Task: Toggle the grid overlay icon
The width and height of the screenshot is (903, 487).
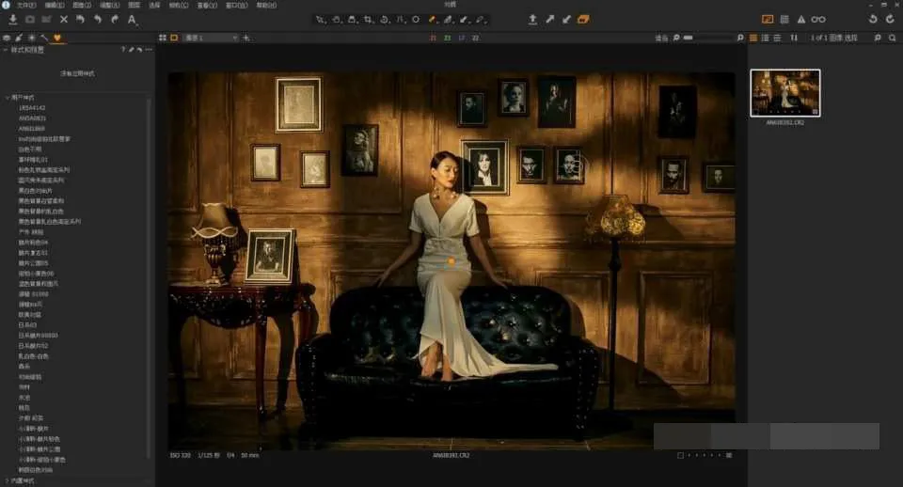Action: 784,20
